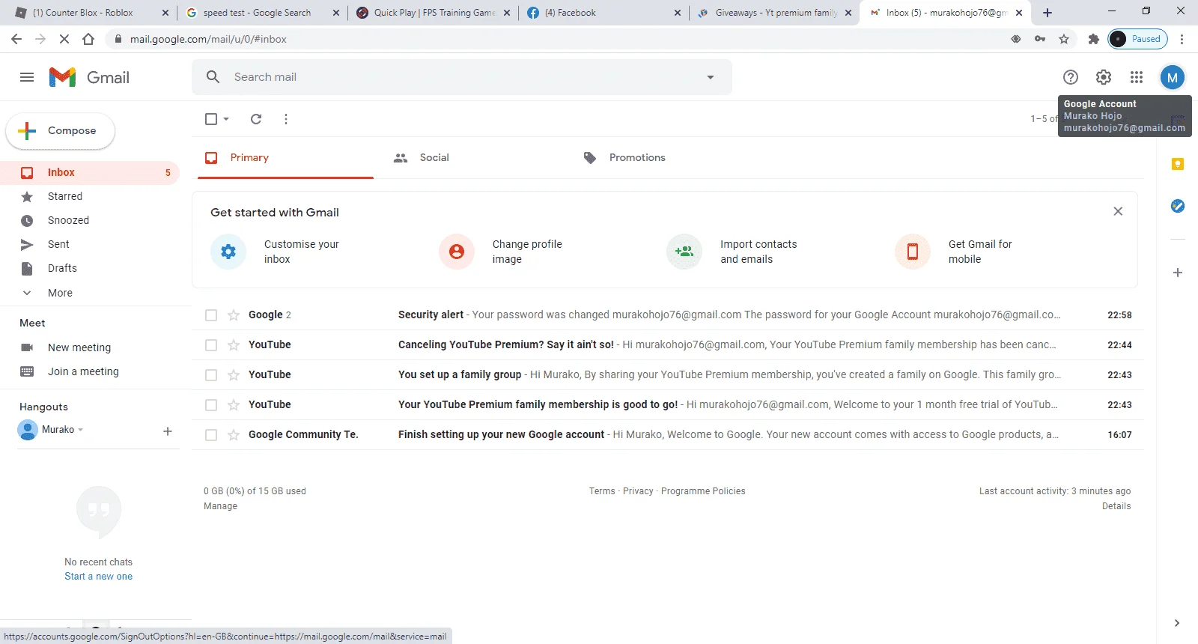This screenshot has width=1198, height=644.
Task: Open the Tasks side panel icon
Action: pos(1178,206)
